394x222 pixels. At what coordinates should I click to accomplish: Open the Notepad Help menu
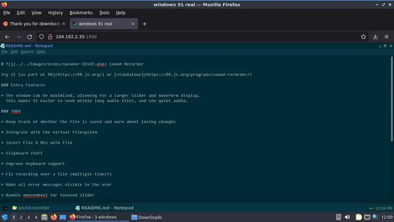click(41, 52)
